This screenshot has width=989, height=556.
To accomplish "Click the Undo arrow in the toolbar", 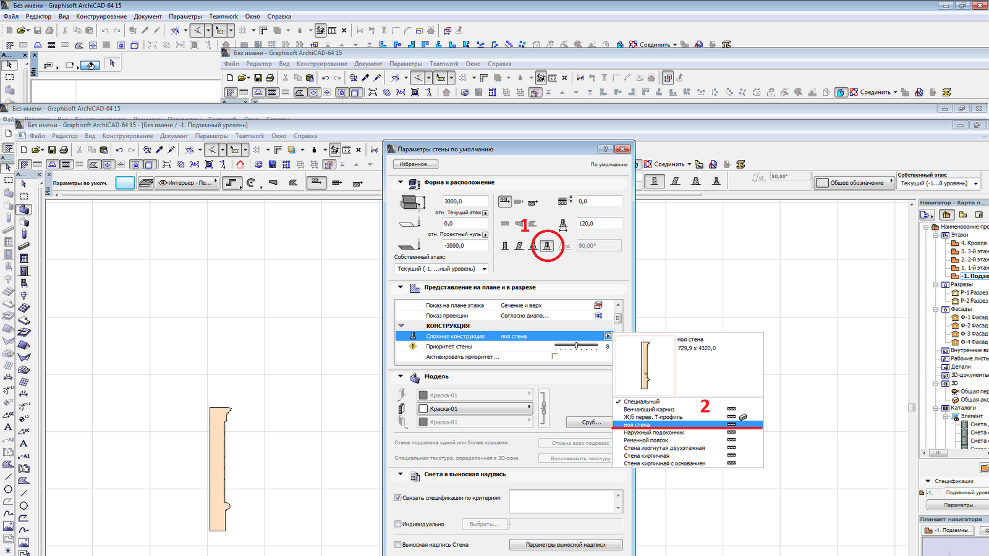I will coord(119,150).
